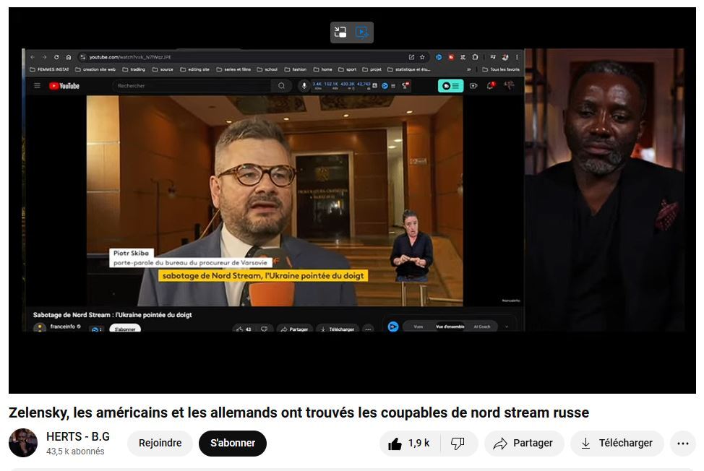In the recorded video, click the franceinfo channel name
The height and width of the screenshot is (471, 704).
click(x=63, y=327)
